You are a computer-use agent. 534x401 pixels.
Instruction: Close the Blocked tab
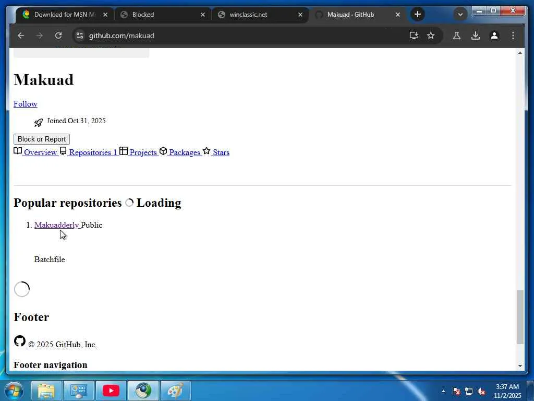point(203,15)
